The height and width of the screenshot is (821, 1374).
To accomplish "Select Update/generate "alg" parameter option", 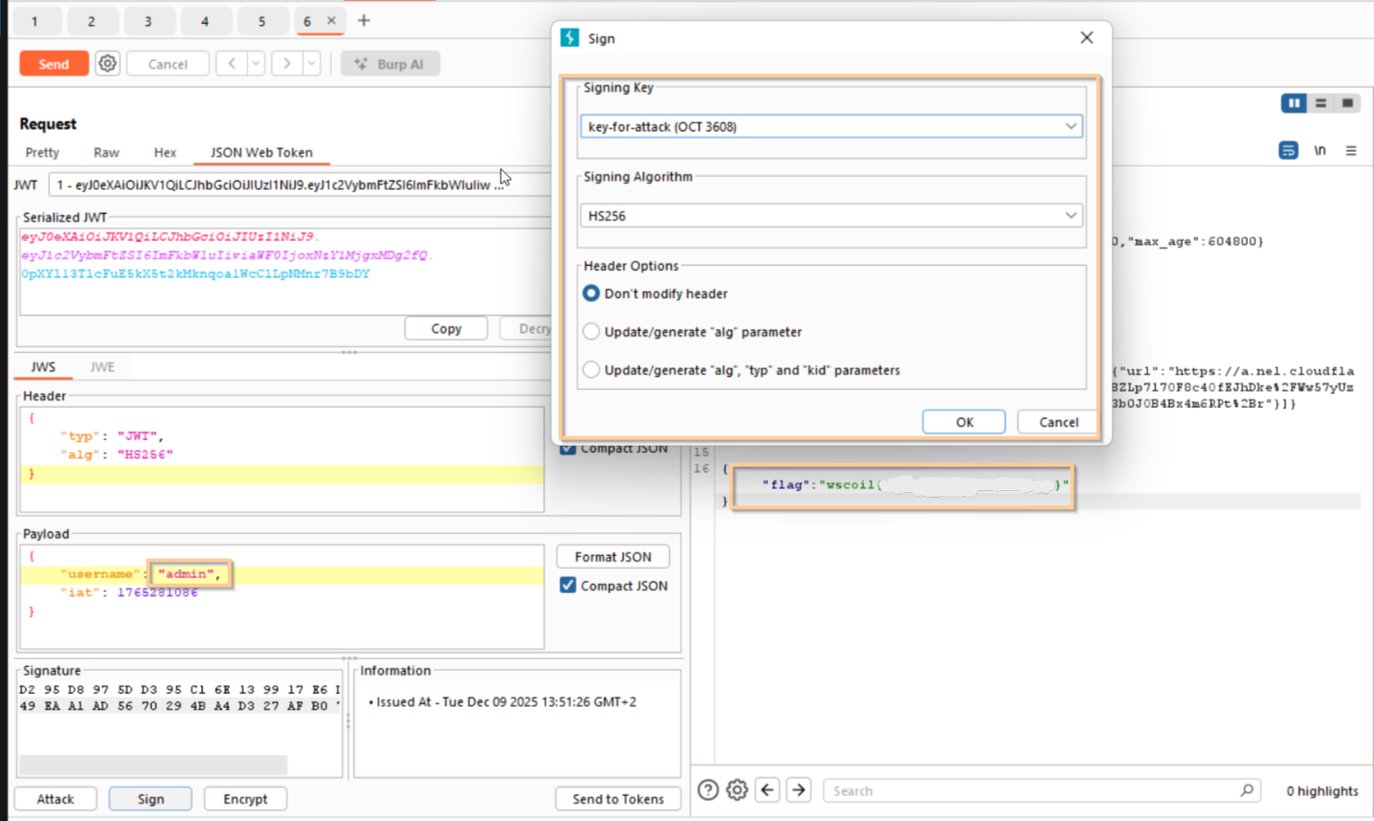I will tap(591, 332).
